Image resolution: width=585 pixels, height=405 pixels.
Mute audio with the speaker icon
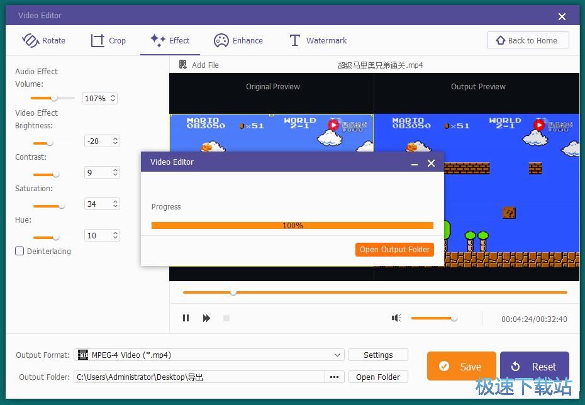click(396, 318)
